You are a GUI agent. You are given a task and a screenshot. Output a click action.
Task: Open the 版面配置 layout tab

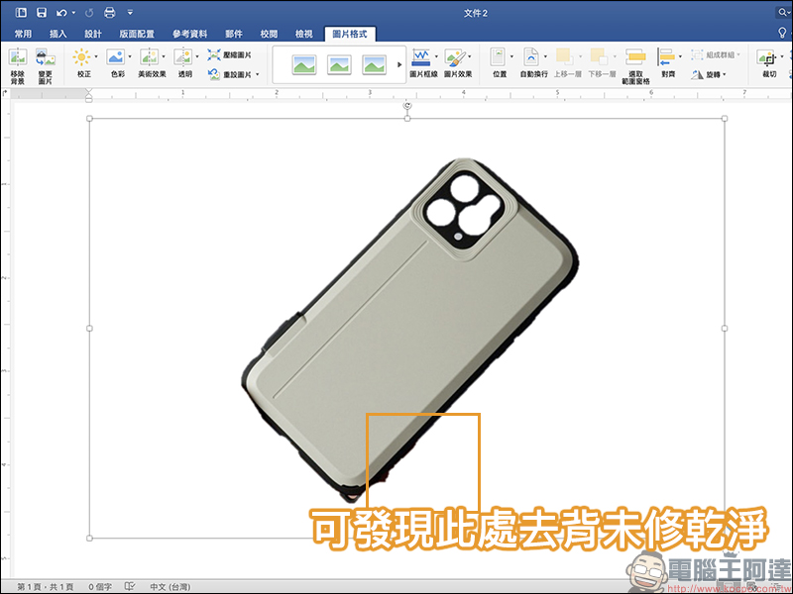137,34
